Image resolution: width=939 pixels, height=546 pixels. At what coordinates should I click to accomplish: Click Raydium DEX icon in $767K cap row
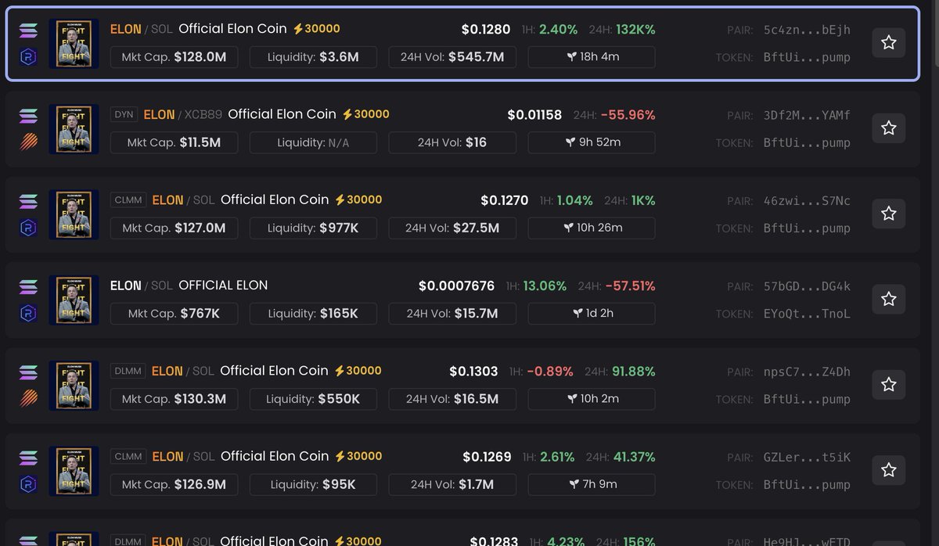tap(28, 313)
